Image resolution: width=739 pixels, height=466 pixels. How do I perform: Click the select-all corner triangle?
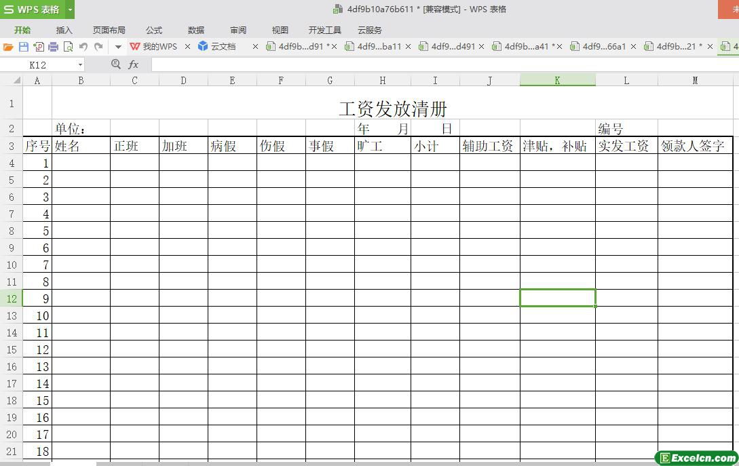pos(17,80)
